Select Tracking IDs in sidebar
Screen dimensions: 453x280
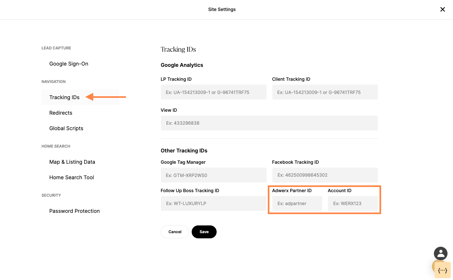tap(64, 97)
